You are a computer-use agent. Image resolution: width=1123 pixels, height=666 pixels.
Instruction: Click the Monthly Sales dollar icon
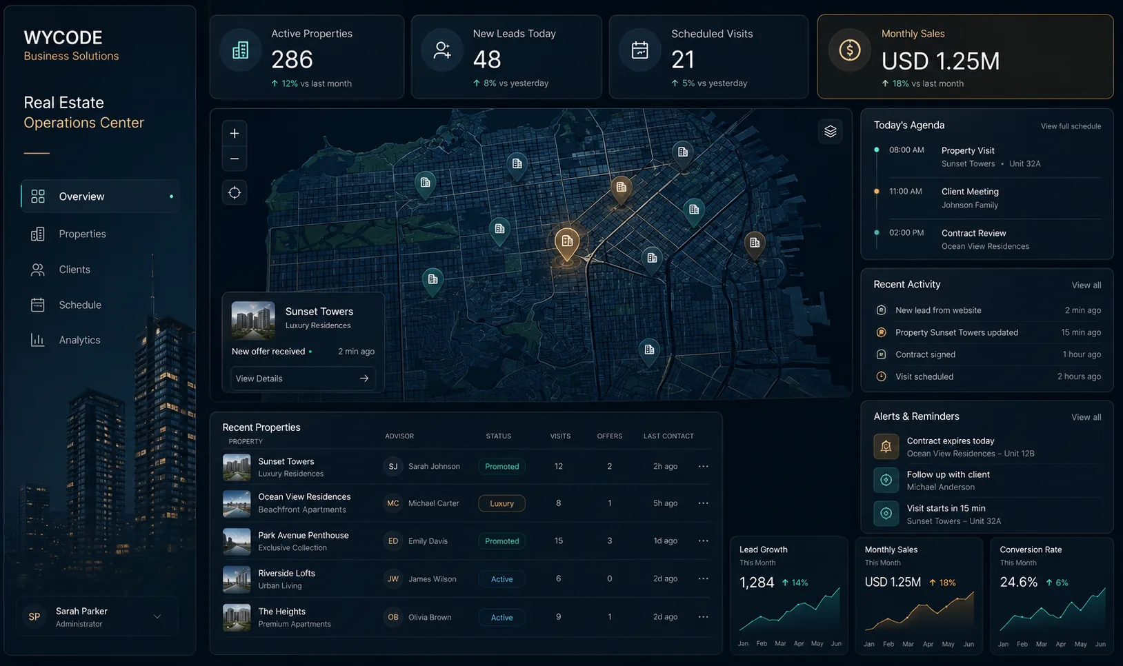849,50
